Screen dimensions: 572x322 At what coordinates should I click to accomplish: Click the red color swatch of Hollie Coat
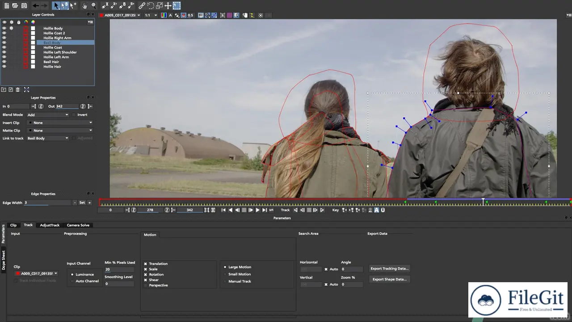[25, 47]
